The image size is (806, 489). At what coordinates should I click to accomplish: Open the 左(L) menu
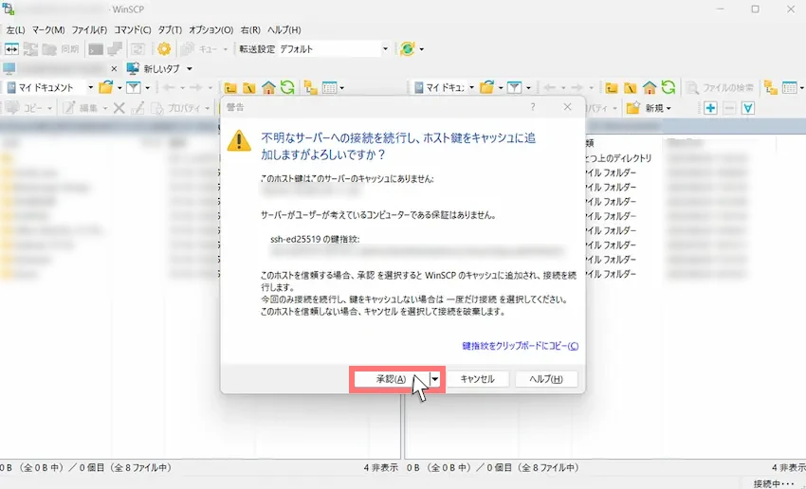pyautogui.click(x=15, y=29)
